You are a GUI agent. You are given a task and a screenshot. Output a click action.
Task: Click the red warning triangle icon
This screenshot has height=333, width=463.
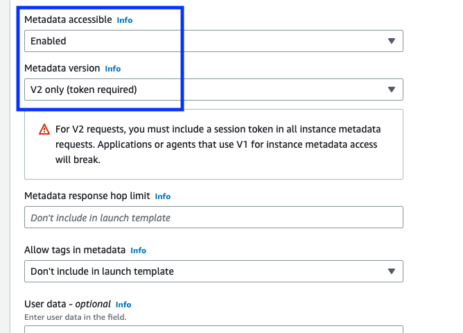tap(44, 130)
